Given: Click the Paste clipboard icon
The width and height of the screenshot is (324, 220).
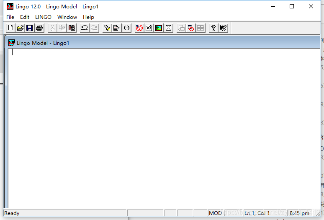Looking at the screenshot, I should click(x=72, y=28).
